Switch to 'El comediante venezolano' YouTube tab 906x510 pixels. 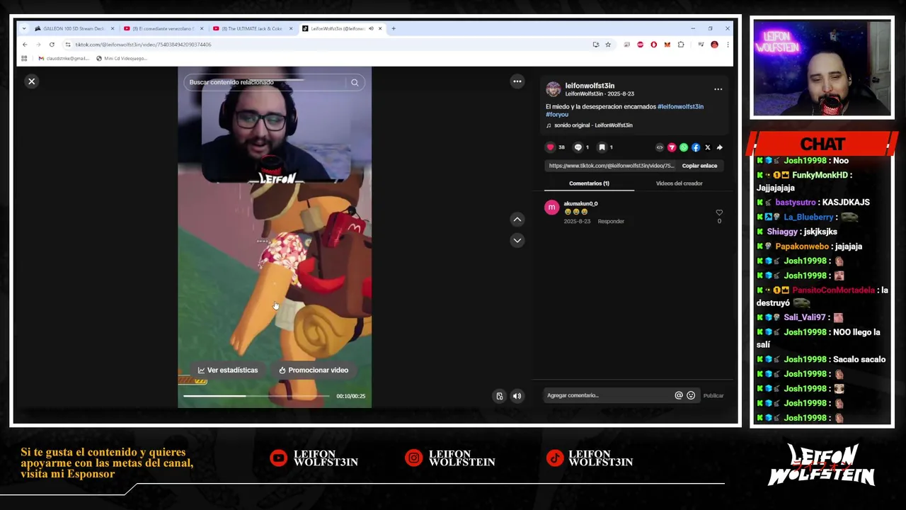163,28
